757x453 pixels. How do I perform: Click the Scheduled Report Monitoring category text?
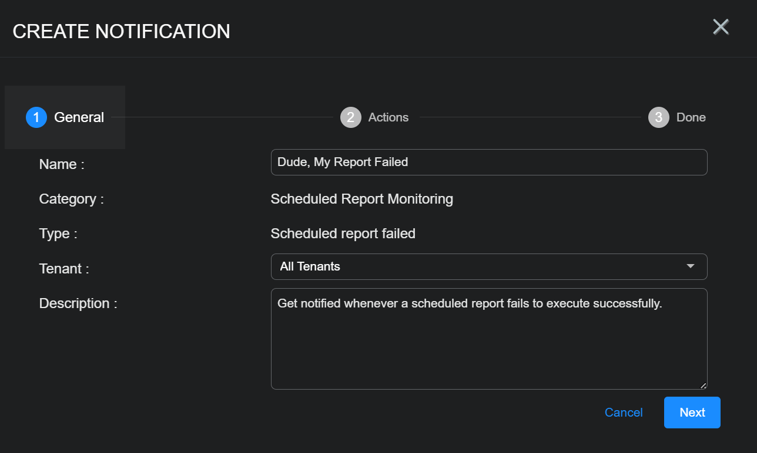(x=361, y=199)
